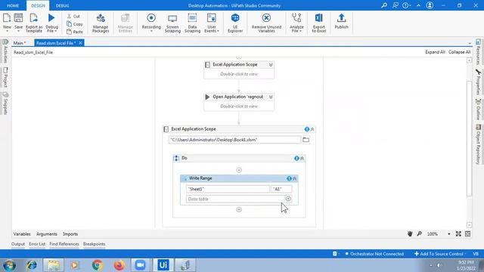Viewport: 484px width, 272px height.
Task: Open the 100% zoom dropdown
Action: [439, 234]
